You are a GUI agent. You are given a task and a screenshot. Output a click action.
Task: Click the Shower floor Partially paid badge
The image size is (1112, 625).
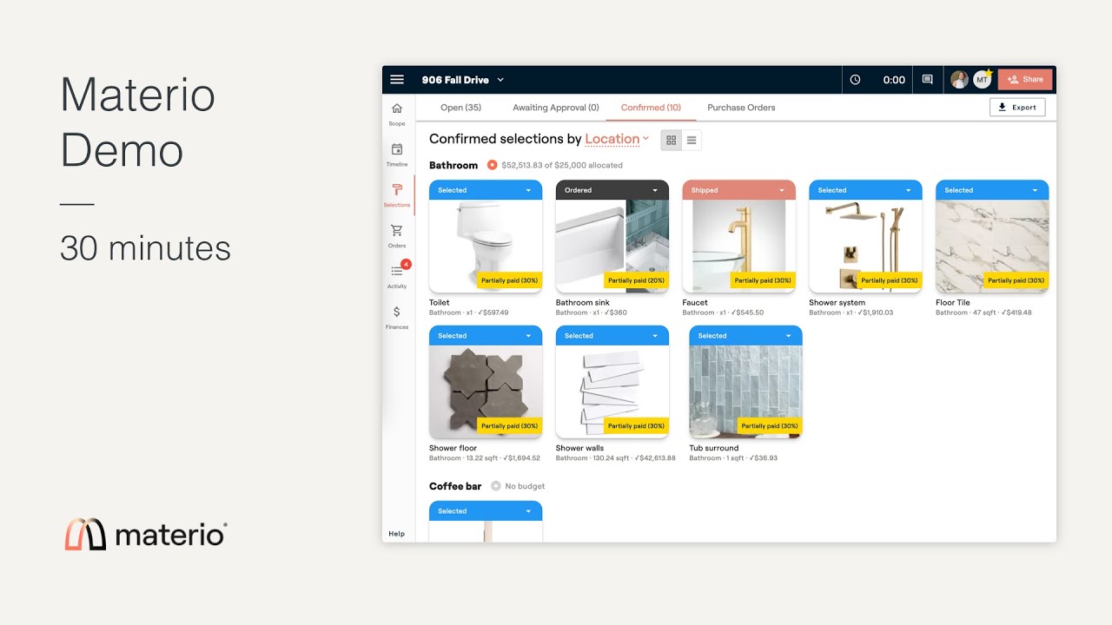tap(510, 426)
